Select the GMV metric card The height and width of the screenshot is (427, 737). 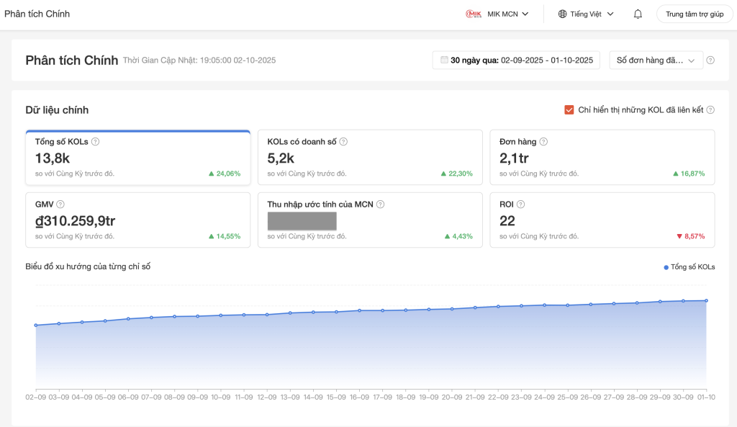click(x=137, y=220)
